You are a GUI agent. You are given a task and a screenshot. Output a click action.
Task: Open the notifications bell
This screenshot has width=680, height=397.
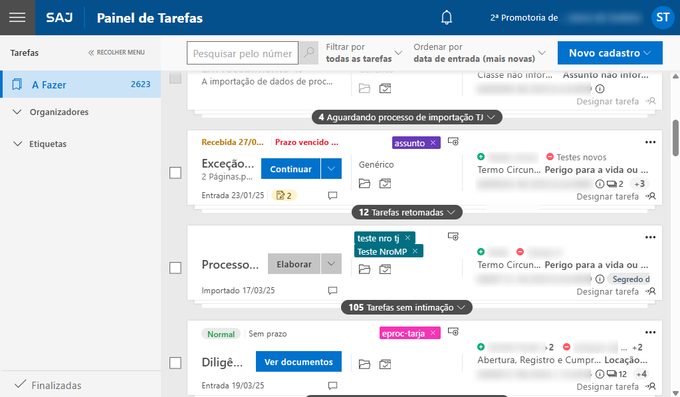[447, 18]
